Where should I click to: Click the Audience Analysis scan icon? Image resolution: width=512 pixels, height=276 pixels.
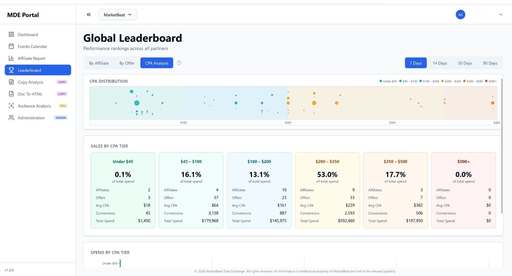[x=11, y=106]
